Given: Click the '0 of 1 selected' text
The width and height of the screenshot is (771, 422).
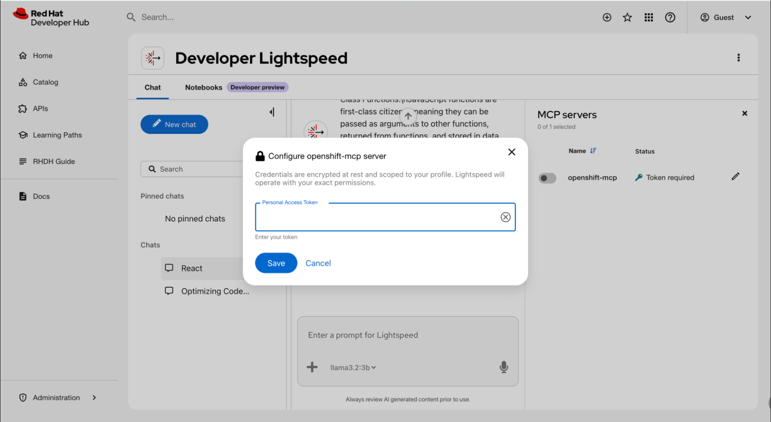Looking at the screenshot, I should click(556, 127).
